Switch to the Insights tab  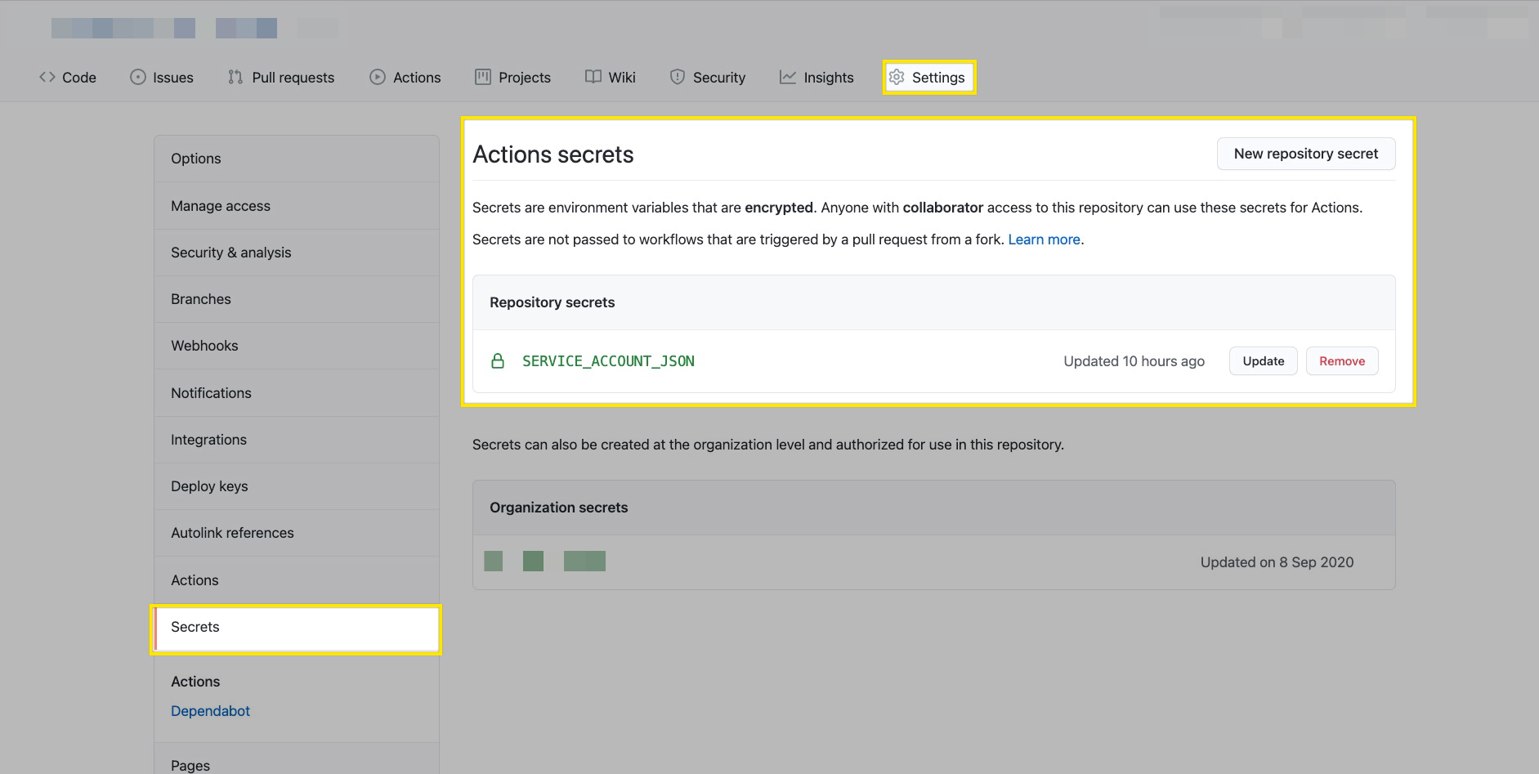pyautogui.click(x=816, y=77)
